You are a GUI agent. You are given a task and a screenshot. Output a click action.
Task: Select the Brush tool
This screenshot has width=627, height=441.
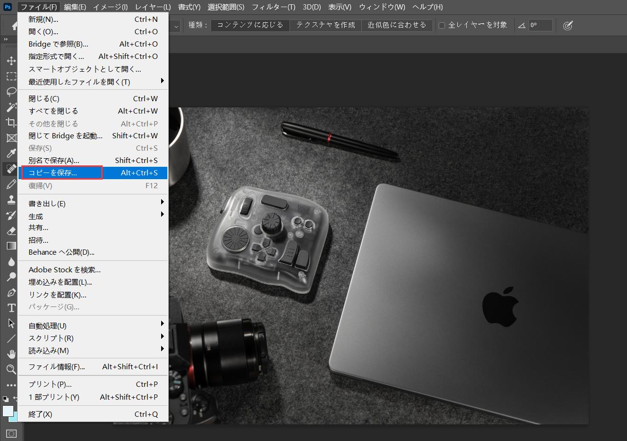11,184
